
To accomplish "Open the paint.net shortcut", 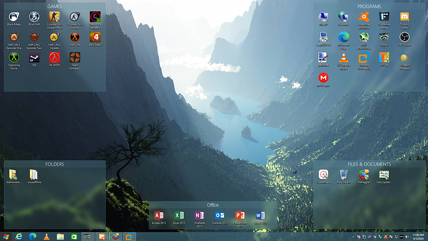I will click(323, 60).
